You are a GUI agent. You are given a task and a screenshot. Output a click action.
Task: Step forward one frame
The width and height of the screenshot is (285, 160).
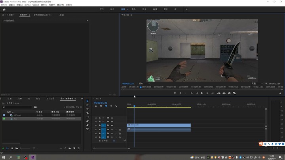207,93
